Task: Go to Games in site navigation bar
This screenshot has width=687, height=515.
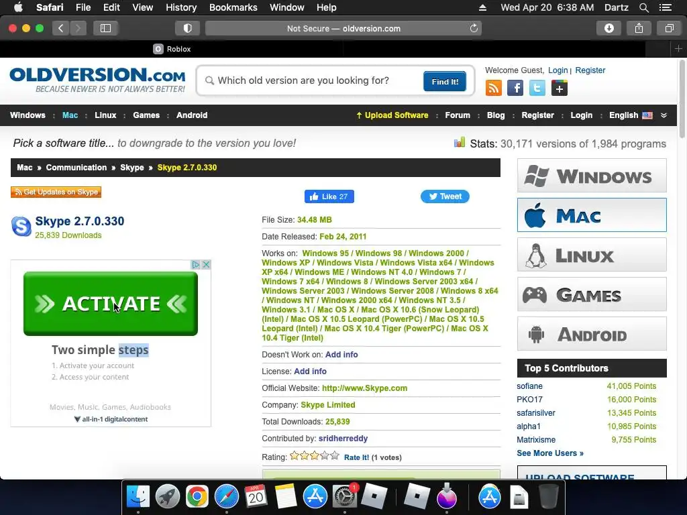Action: click(x=146, y=115)
